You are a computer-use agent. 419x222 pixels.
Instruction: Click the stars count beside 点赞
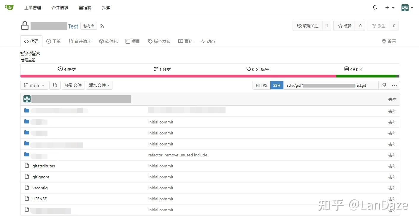(x=360, y=26)
